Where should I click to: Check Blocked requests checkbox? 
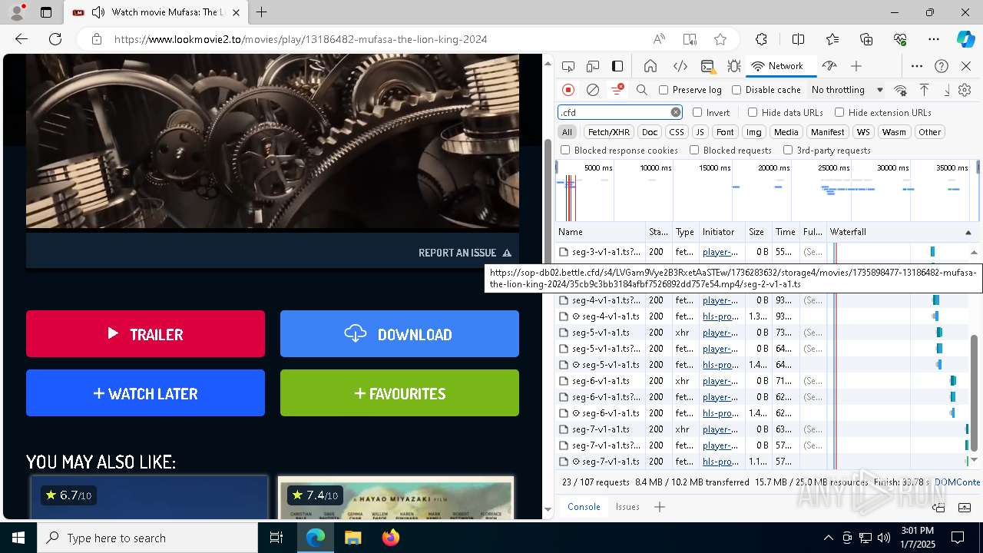694,151
